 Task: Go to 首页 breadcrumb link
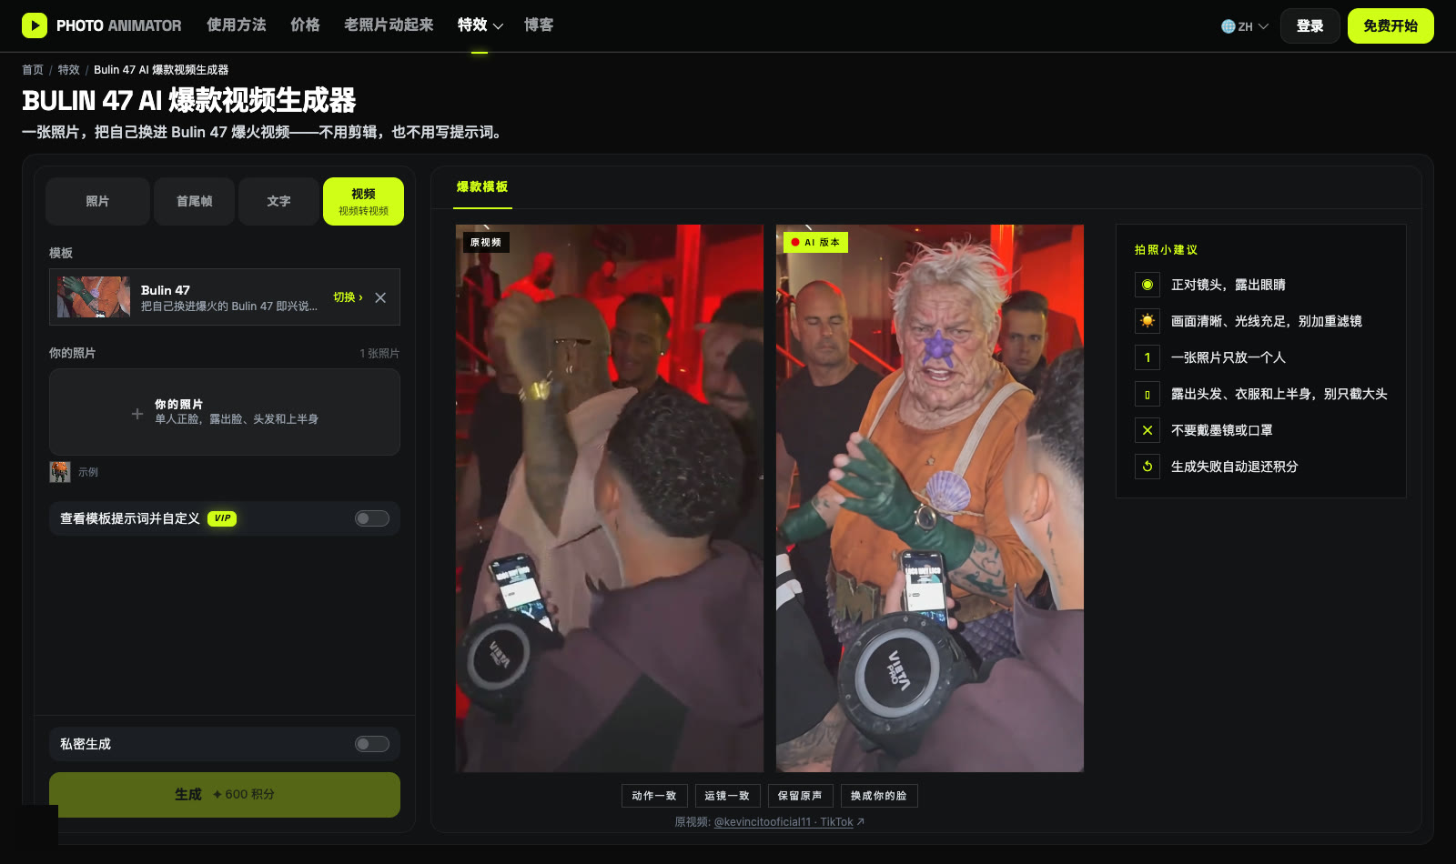(33, 70)
